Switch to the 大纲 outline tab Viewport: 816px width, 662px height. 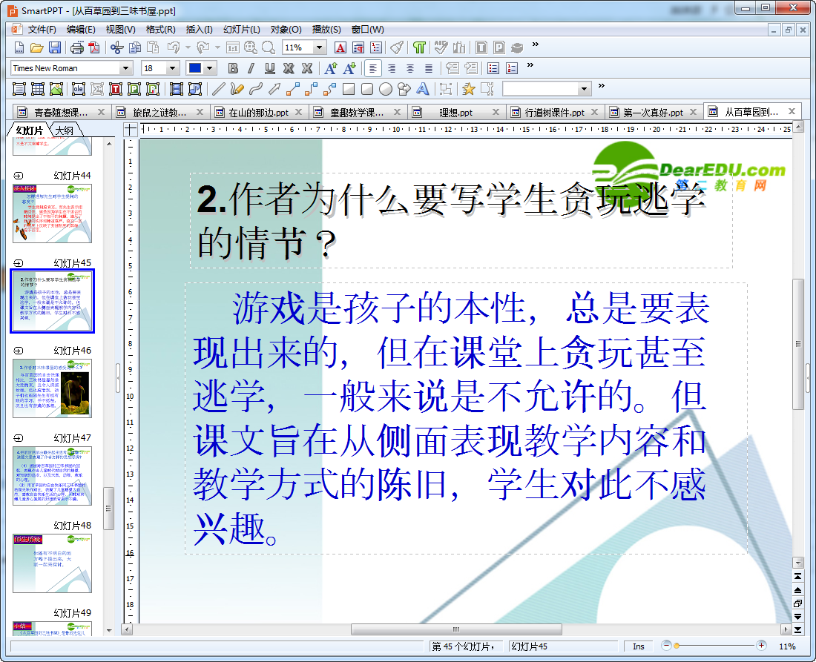pos(65,130)
